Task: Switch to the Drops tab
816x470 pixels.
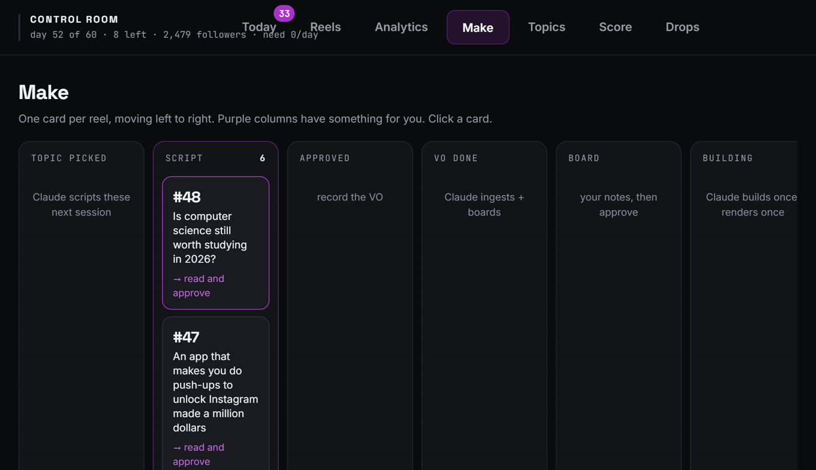Action: tap(683, 27)
